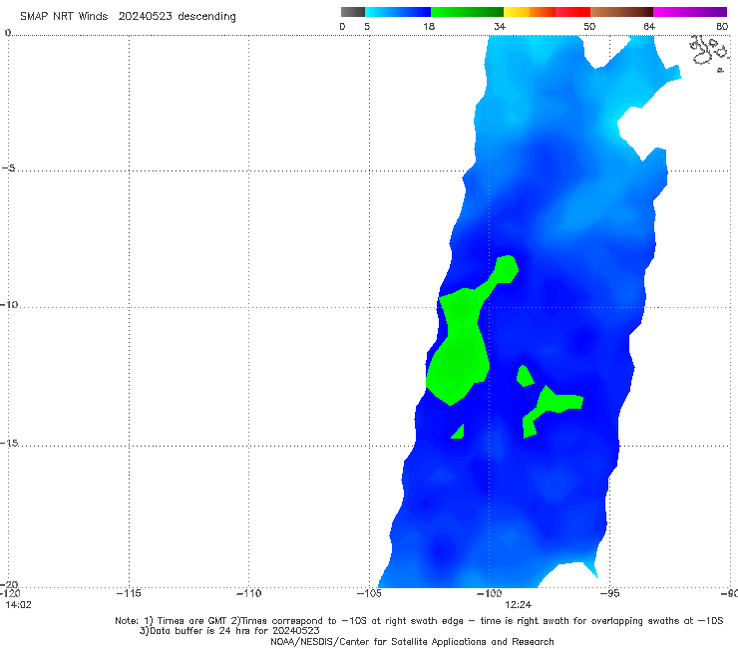The width and height of the screenshot is (738, 648).
Task: Click the green segment of the color bar
Action: pyautogui.click(x=467, y=12)
